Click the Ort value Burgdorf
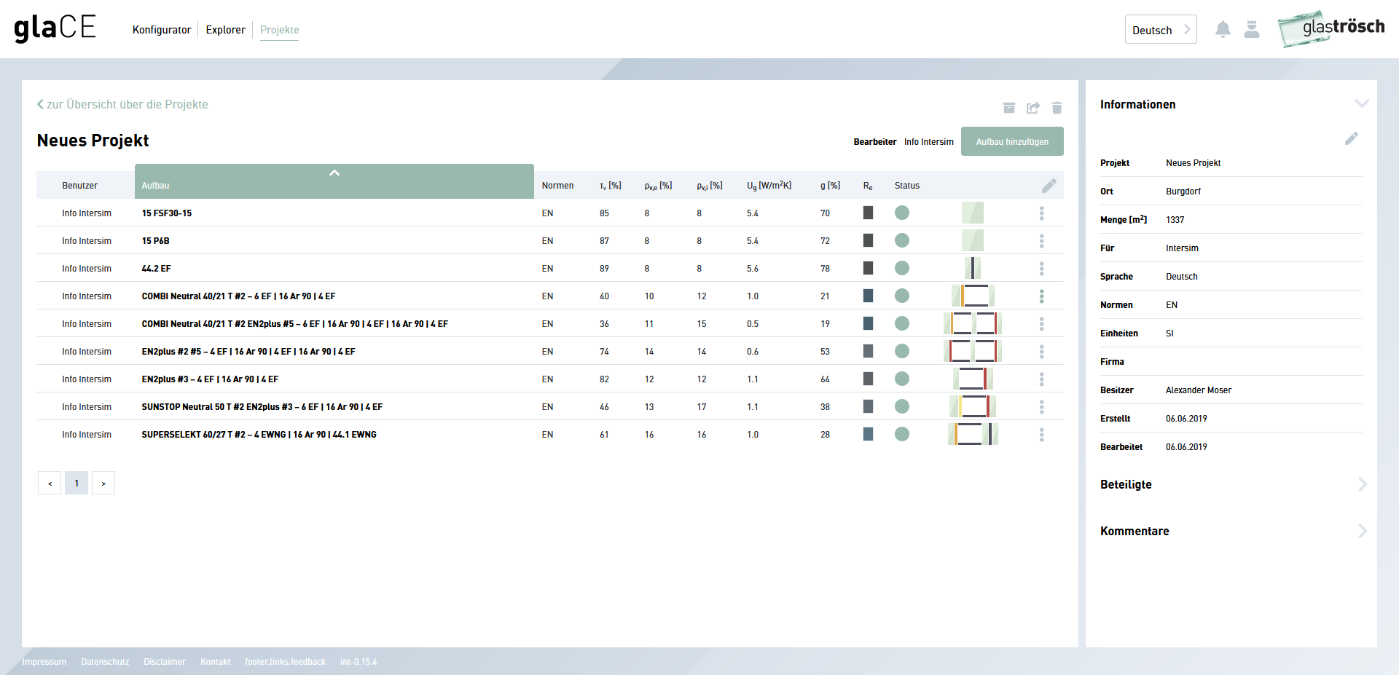Image resolution: width=1399 pixels, height=675 pixels. point(1183,192)
